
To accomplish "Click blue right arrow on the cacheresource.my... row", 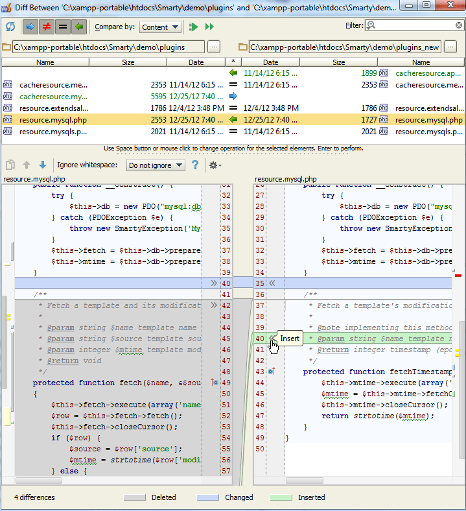I will [233, 97].
